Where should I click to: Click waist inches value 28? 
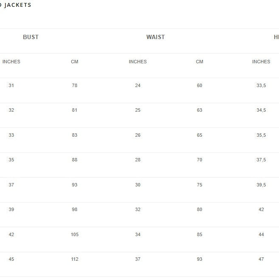tap(138, 160)
